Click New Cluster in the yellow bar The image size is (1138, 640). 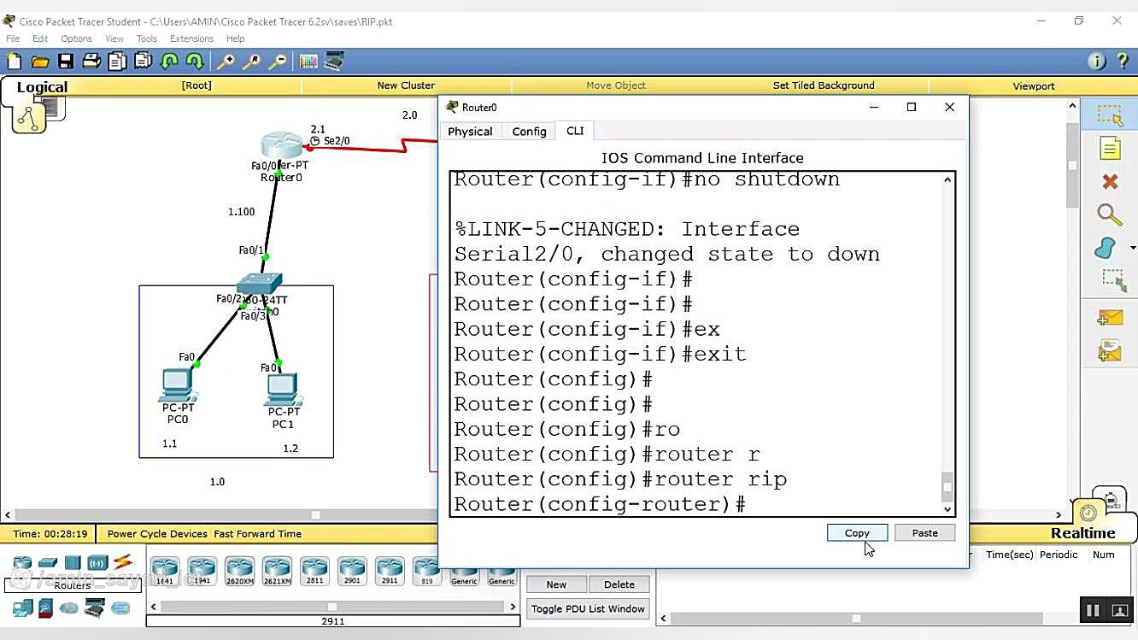[x=406, y=85]
